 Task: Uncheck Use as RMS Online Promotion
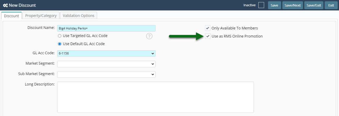208,36
